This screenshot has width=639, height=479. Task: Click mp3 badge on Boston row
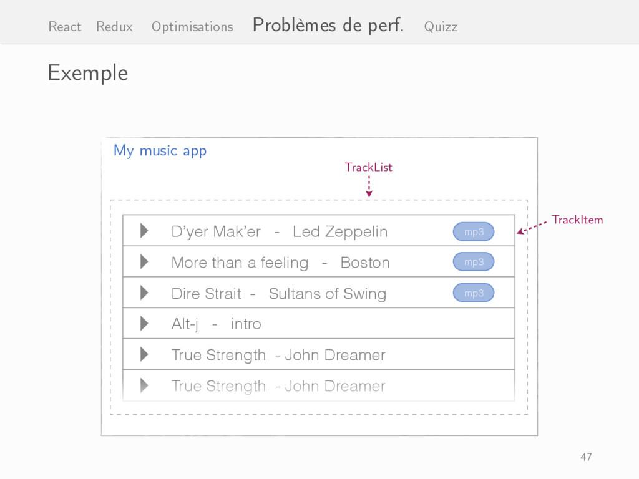pos(474,261)
